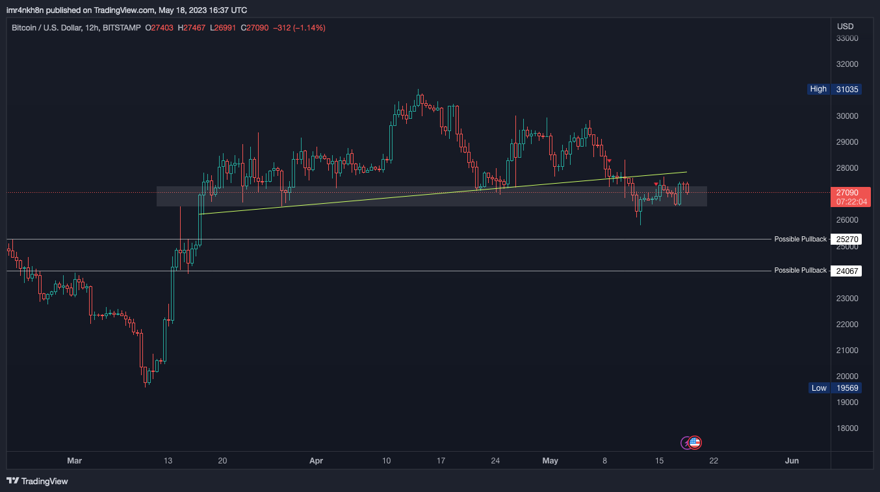Select the horizontal line at 25270
Screen dimensions: 880x492
coord(390,240)
